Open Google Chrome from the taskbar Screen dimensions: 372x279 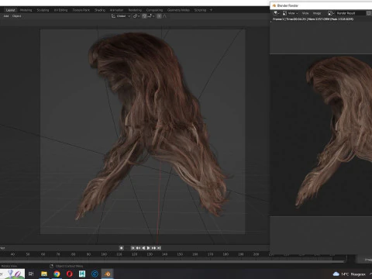(57, 274)
